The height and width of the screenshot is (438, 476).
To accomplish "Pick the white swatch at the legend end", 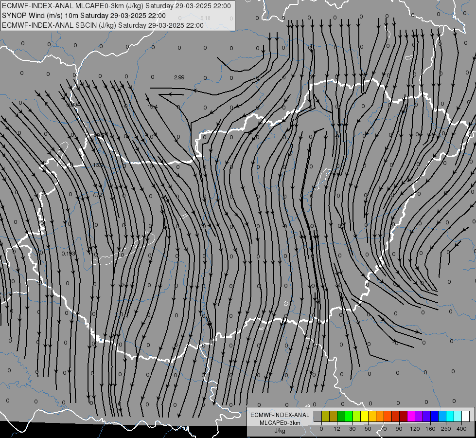I will point(466,416).
